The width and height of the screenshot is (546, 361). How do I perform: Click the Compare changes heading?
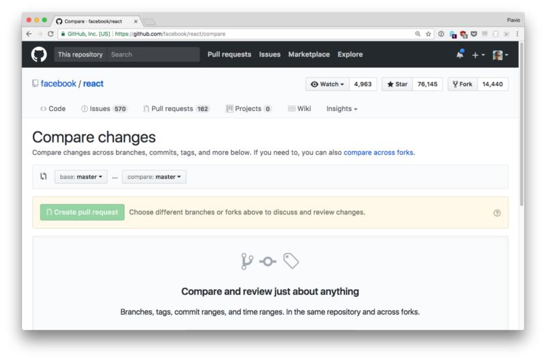pyautogui.click(x=94, y=137)
